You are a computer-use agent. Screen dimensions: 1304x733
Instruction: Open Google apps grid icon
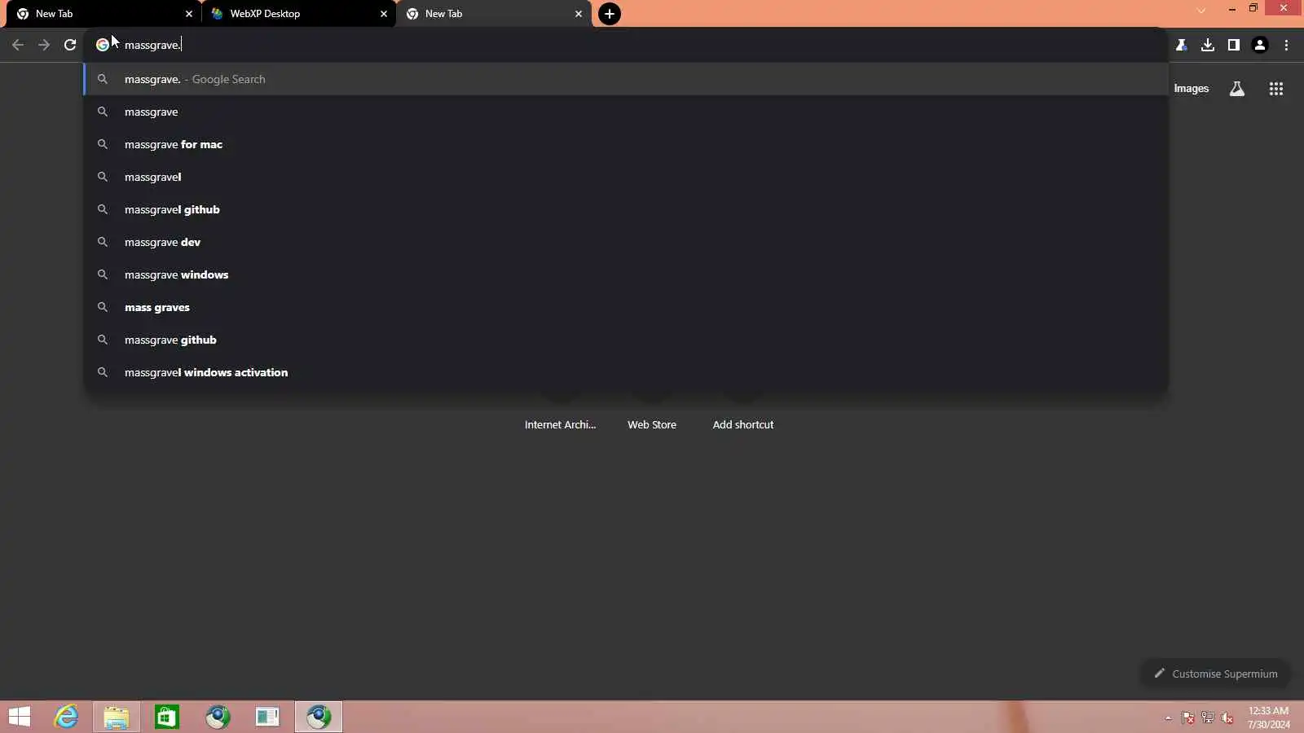coord(1276,89)
